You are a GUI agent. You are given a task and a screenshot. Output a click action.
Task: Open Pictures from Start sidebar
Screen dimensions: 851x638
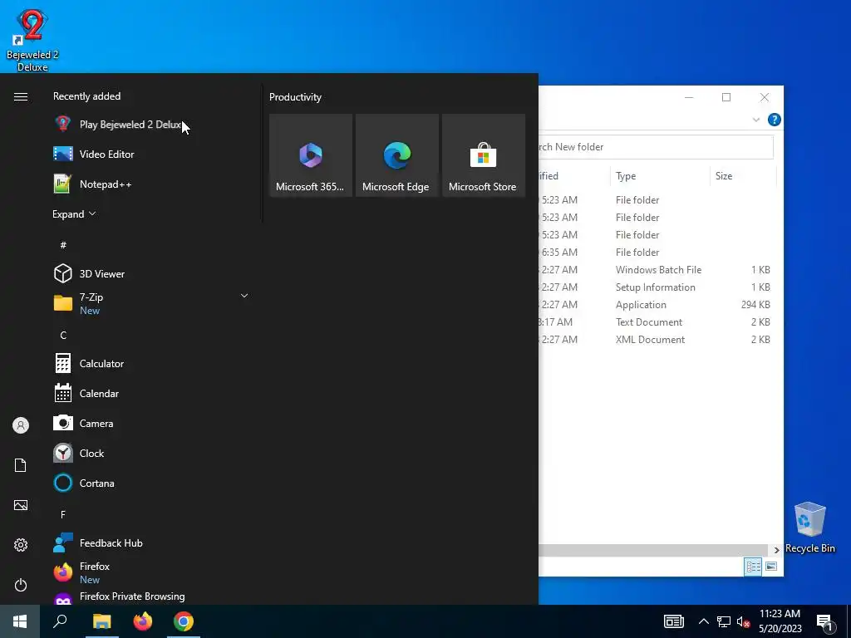(21, 505)
